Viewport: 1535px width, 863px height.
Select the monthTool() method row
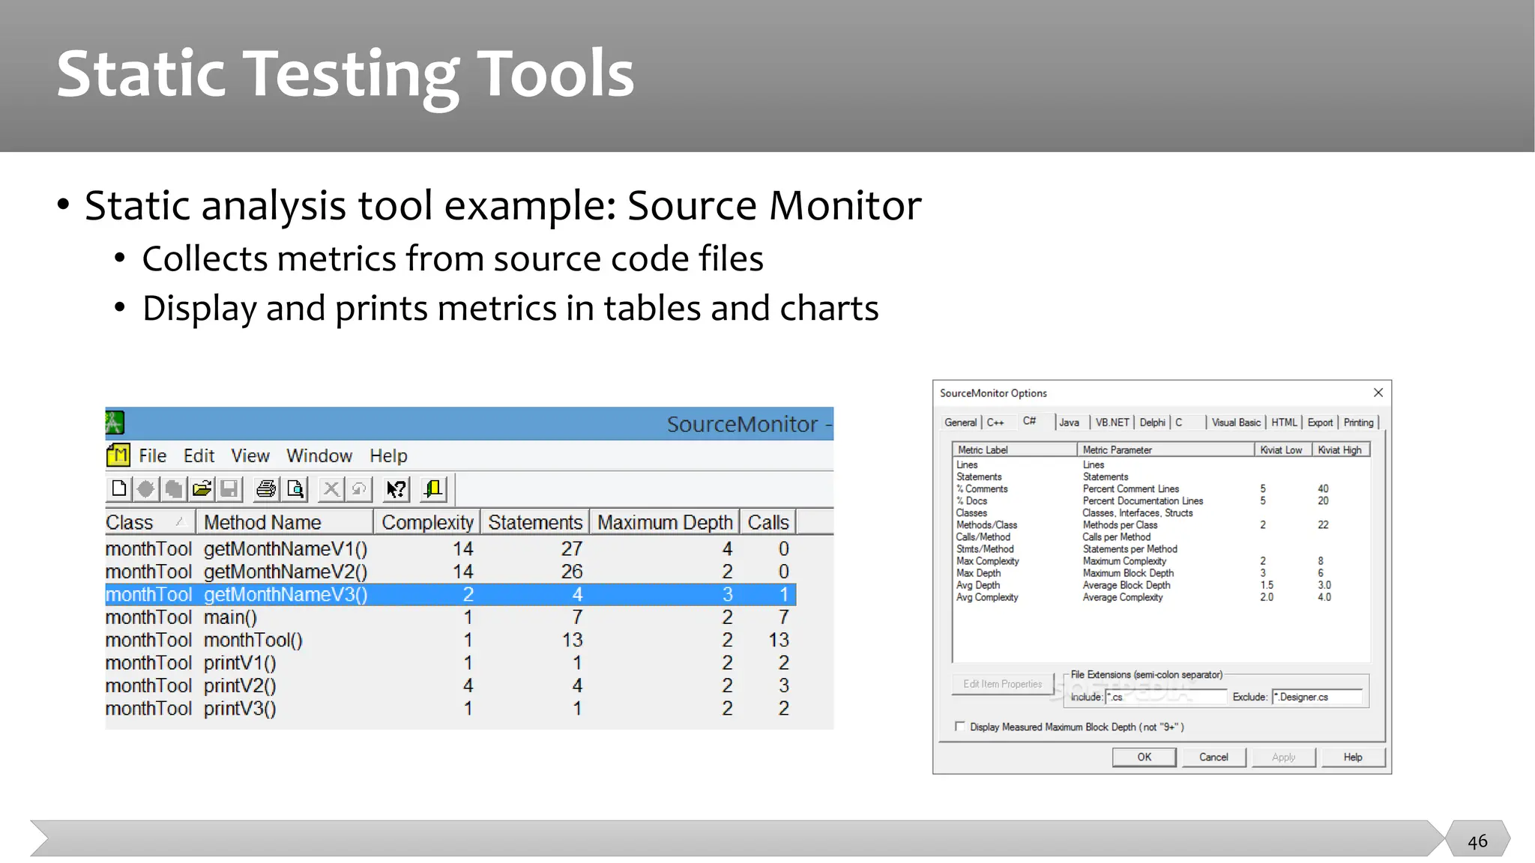[450, 641]
